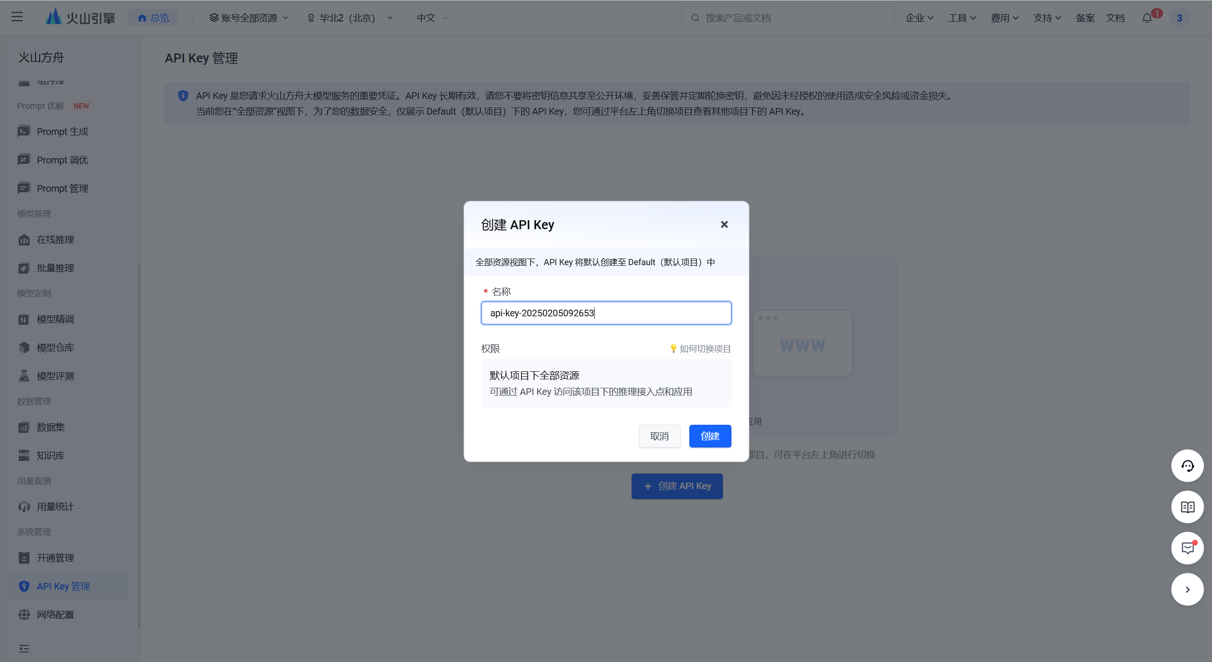The width and height of the screenshot is (1212, 662).
Task: Open the 文档 link
Action: click(1115, 18)
